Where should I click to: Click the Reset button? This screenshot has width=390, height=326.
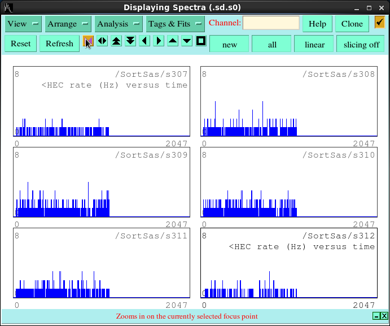pyautogui.click(x=21, y=44)
